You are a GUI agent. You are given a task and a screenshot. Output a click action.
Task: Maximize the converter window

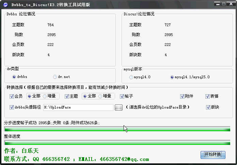[x=224, y=4]
